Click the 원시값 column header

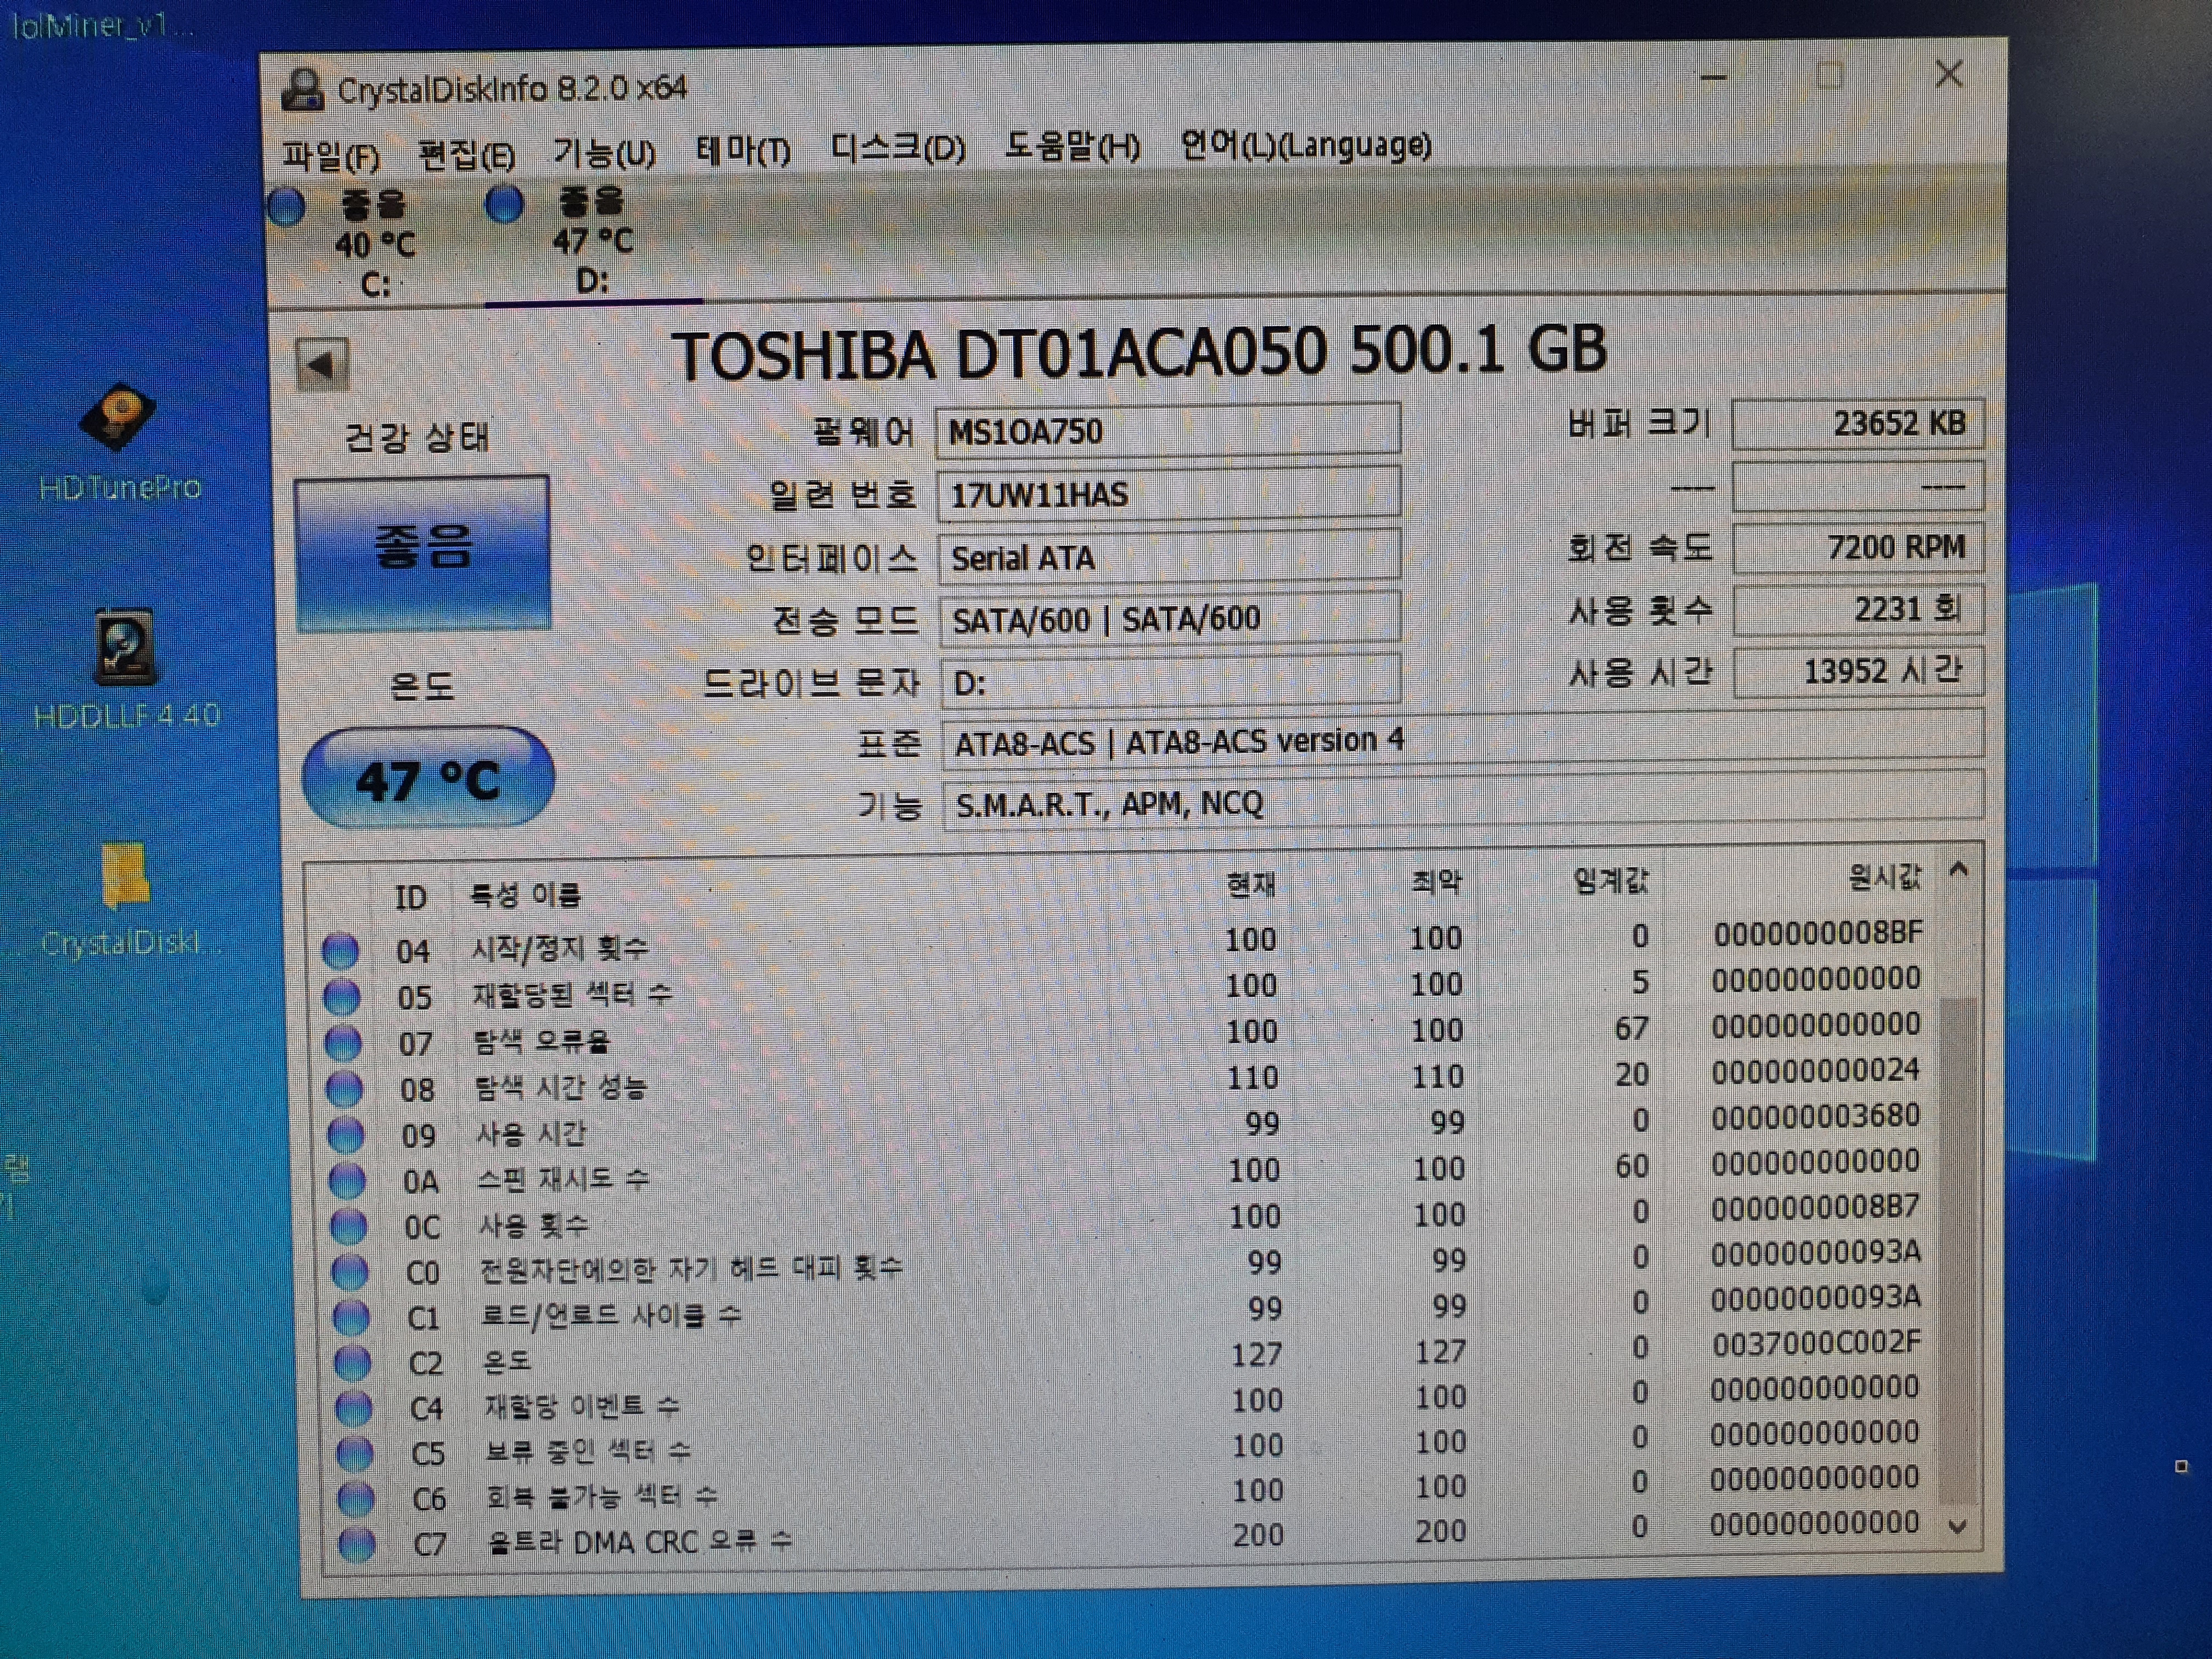pyautogui.click(x=1884, y=877)
